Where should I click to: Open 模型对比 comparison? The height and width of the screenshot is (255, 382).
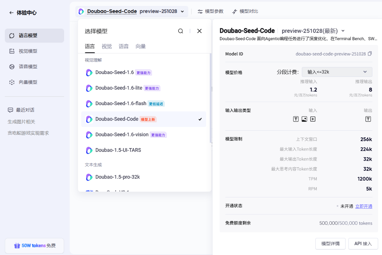click(245, 12)
